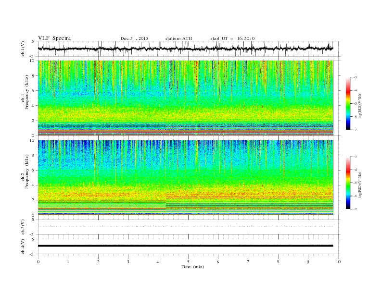Click inside the ch.1 spectrogram panel

(185, 98)
